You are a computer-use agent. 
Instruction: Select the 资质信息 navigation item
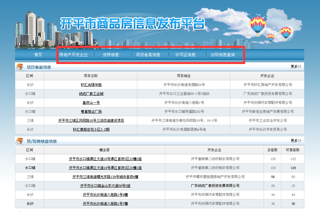click(111, 55)
